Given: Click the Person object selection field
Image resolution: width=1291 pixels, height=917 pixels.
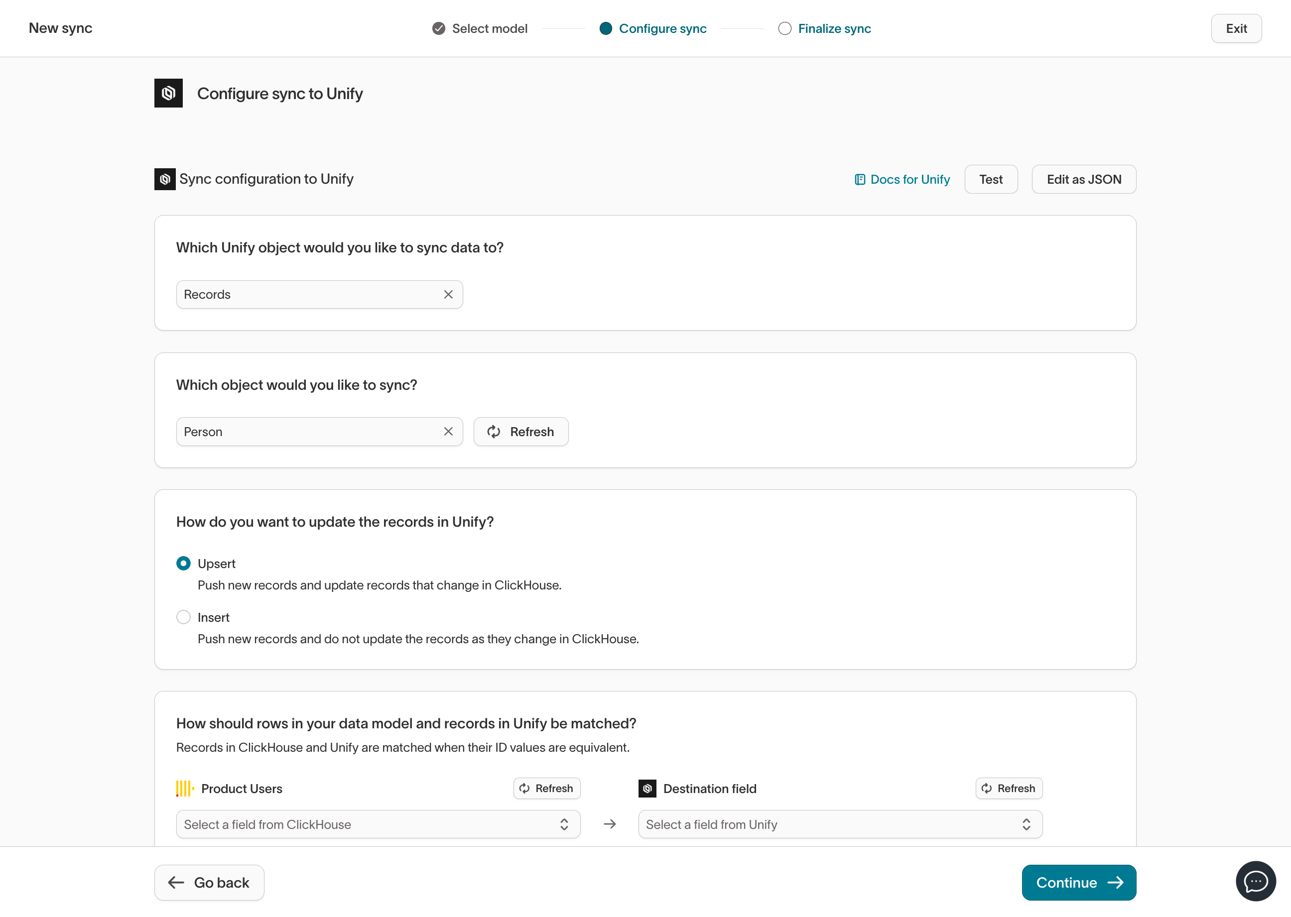Looking at the screenshot, I should [308, 432].
